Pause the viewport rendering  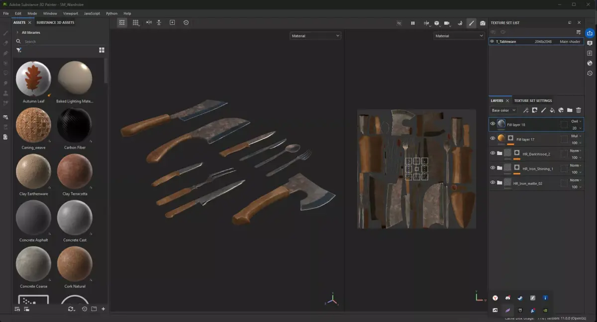pyautogui.click(x=412, y=23)
